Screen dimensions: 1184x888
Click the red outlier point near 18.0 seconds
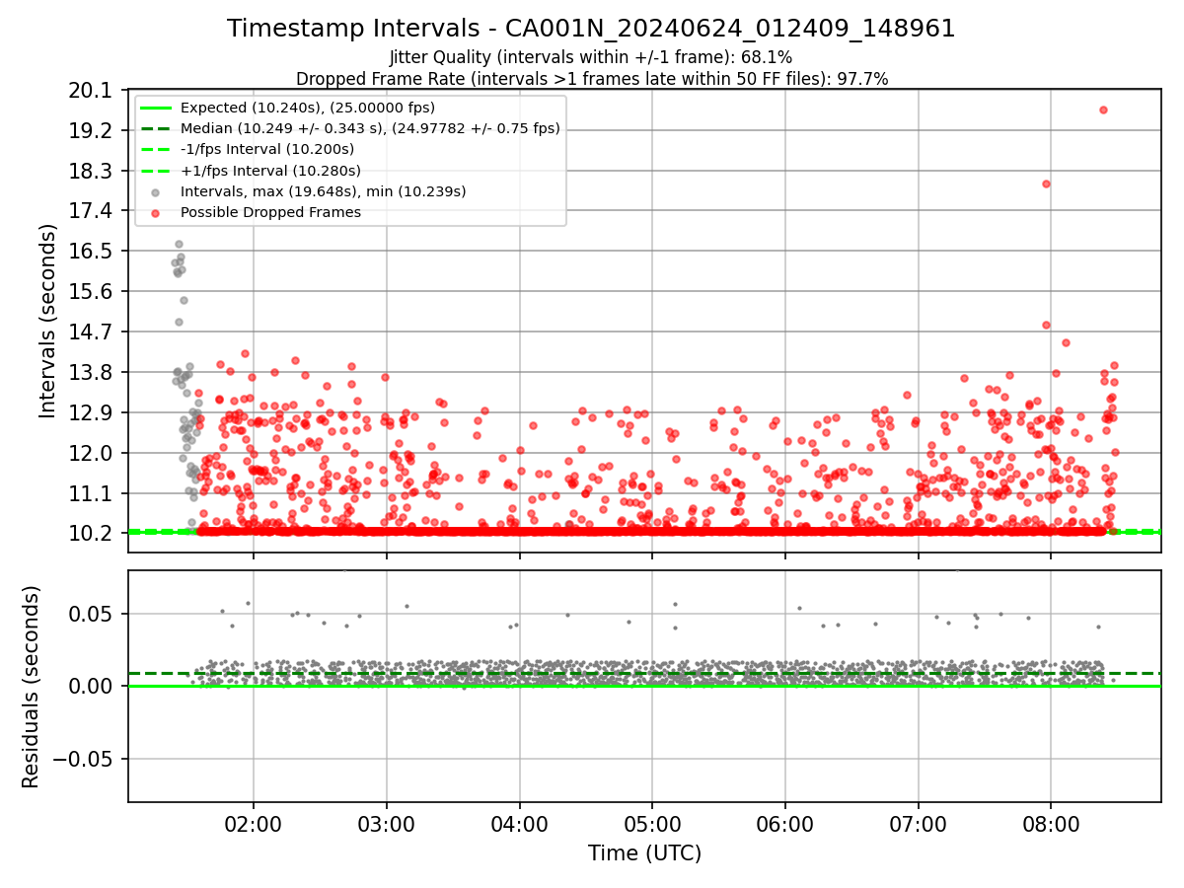coord(1046,184)
